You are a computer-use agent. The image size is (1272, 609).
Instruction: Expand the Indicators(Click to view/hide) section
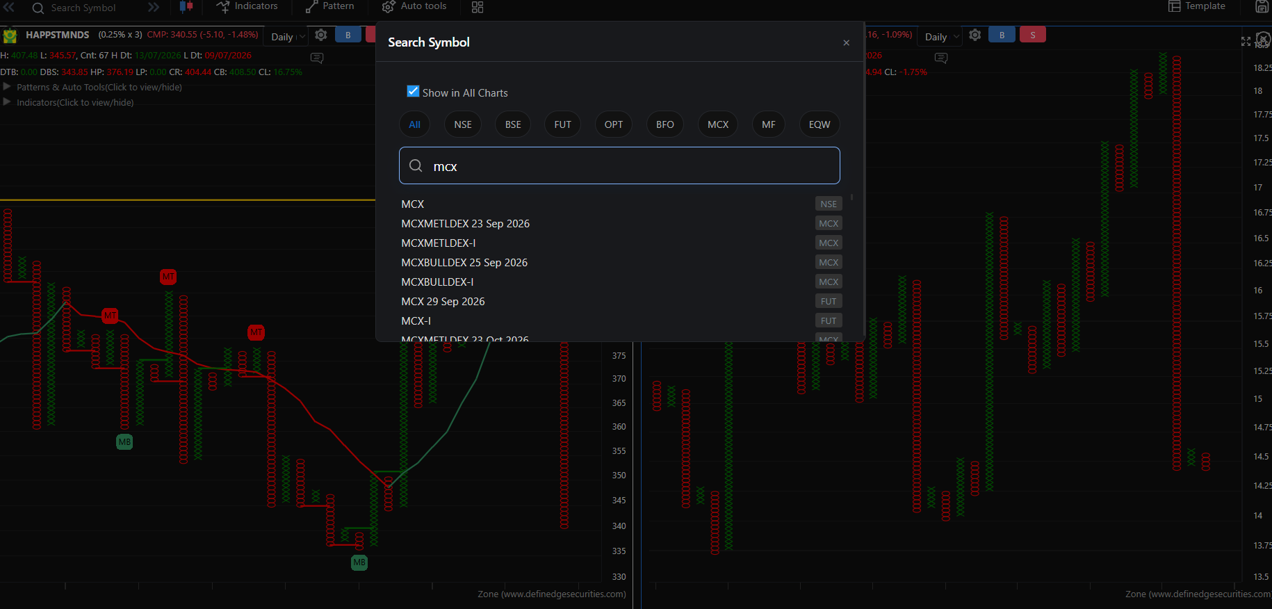[x=68, y=102]
